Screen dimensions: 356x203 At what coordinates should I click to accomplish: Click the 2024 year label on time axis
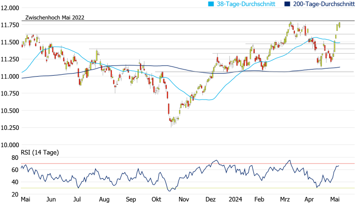235,199
